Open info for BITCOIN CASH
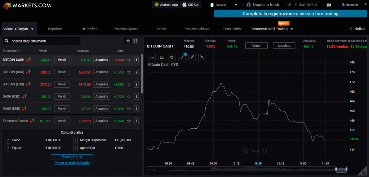Screen dimensions: 369x177 (x=136, y=60)
